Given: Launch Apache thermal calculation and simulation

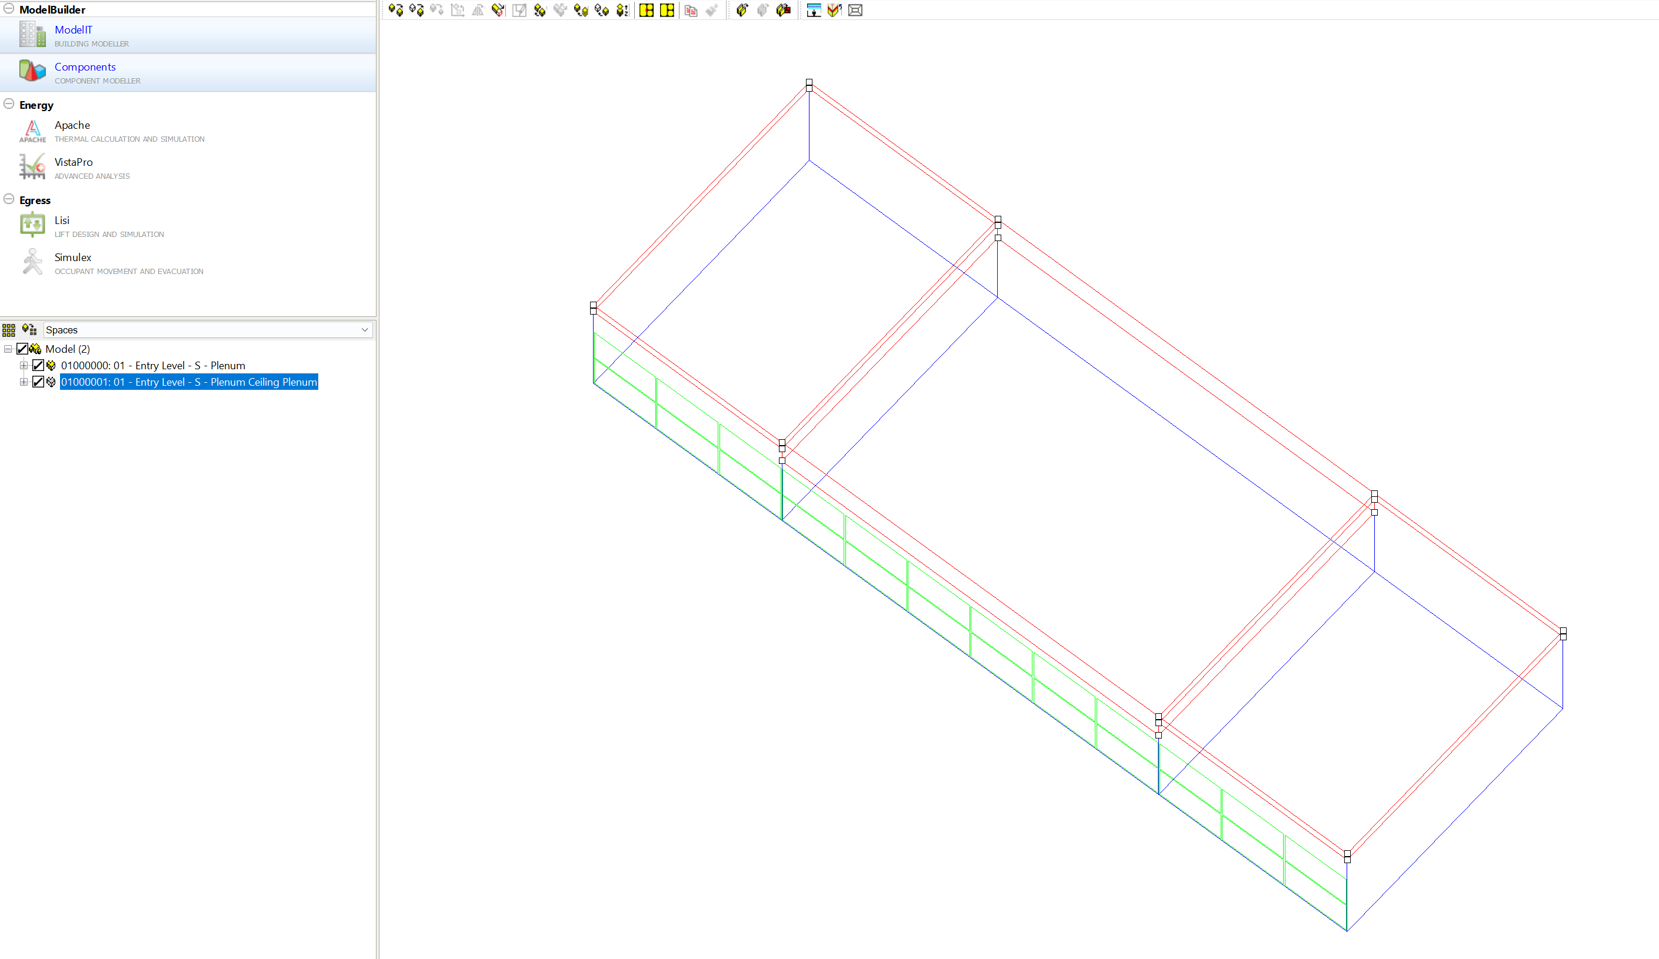Looking at the screenshot, I should [72, 125].
